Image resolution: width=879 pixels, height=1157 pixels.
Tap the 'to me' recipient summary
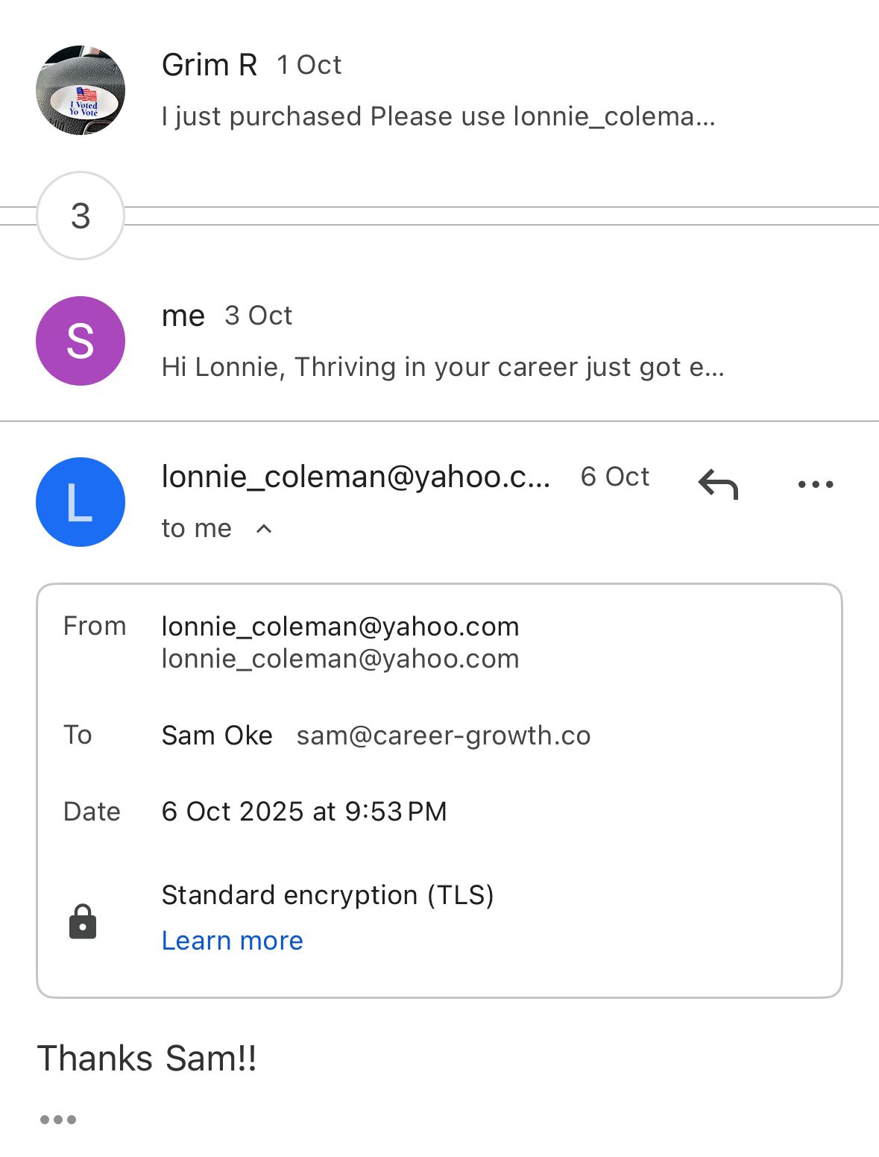(x=197, y=529)
